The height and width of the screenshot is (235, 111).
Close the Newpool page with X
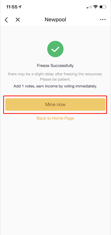(x=18, y=20)
